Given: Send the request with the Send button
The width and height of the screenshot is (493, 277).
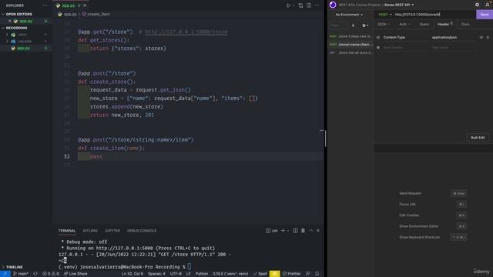Looking at the screenshot, I should coord(485,15).
